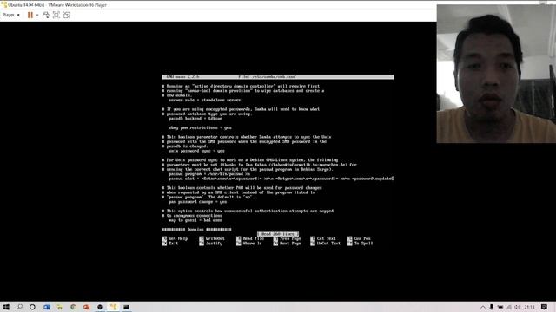
Task: Click the nano status message about lines read
Action: tap(278, 234)
